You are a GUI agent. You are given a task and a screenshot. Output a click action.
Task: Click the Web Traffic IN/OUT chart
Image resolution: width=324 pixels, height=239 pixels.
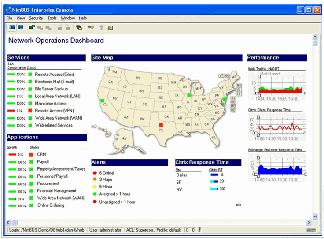tap(277, 86)
